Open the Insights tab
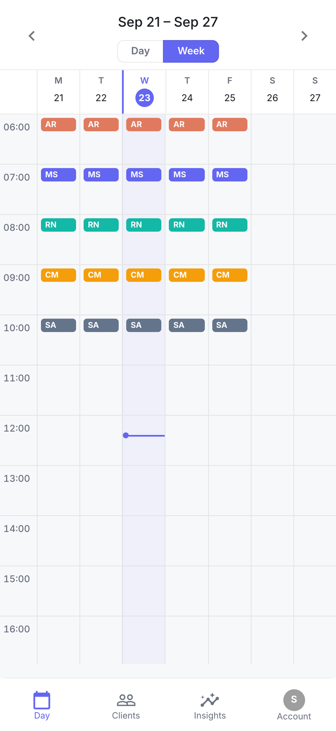Viewport: 336px width, 731px height. [x=210, y=706]
